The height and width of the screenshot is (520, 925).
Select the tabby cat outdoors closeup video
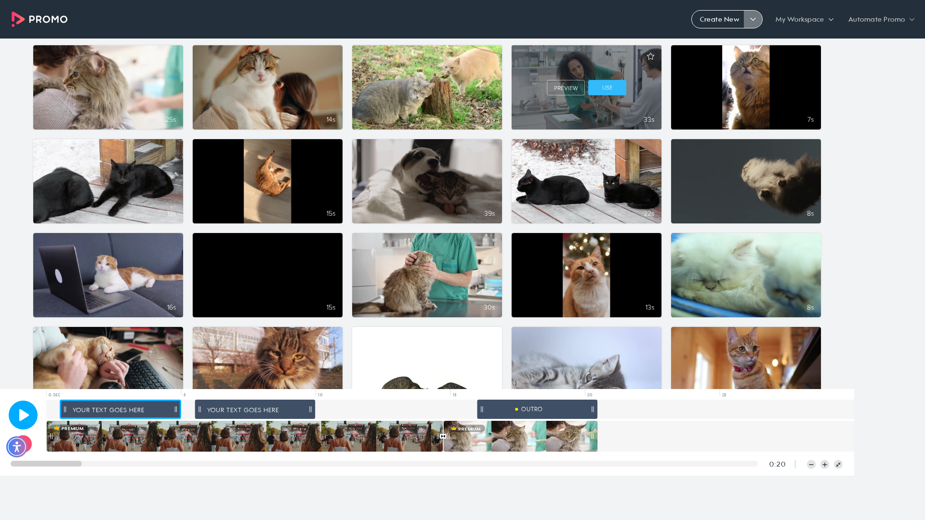point(267,358)
